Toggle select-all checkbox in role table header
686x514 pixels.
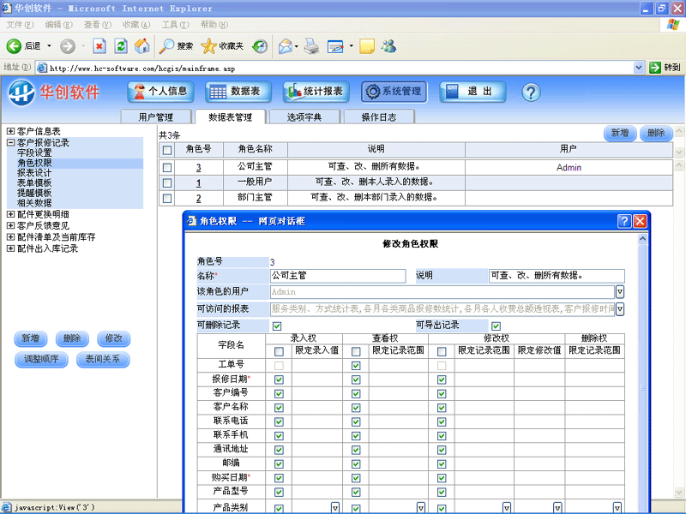point(166,150)
